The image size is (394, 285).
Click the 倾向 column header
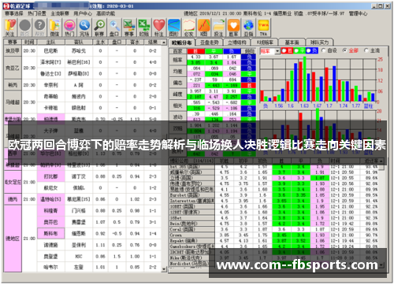pyautogui.click(x=249, y=51)
